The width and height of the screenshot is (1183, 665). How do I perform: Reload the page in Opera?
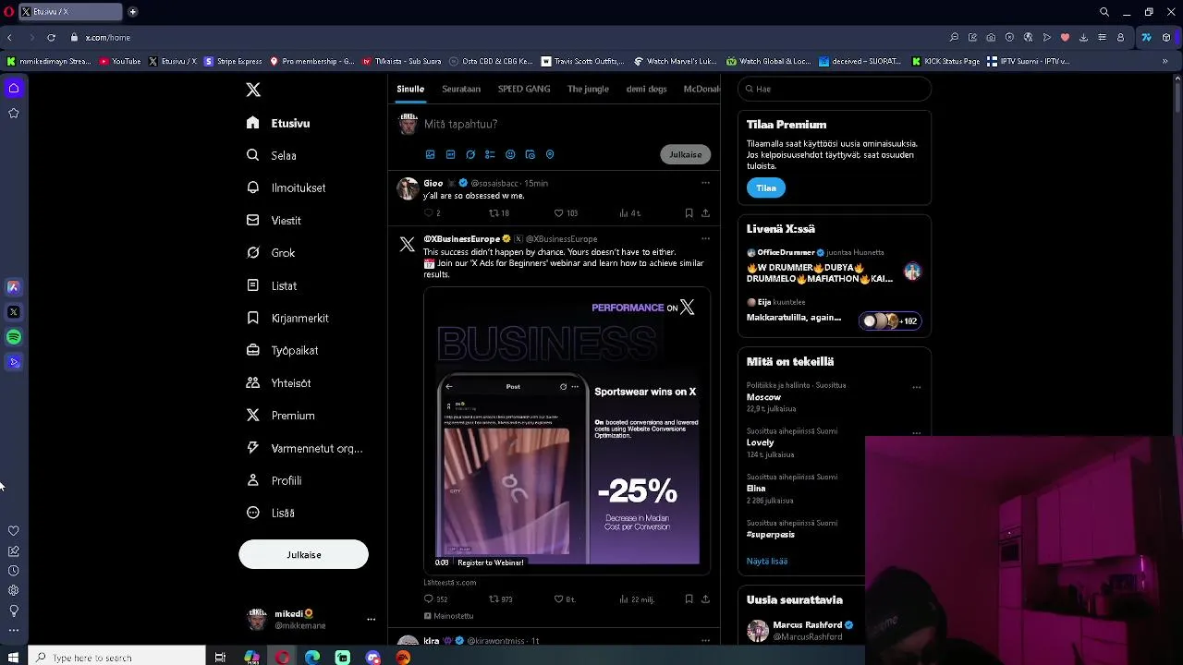51,38
